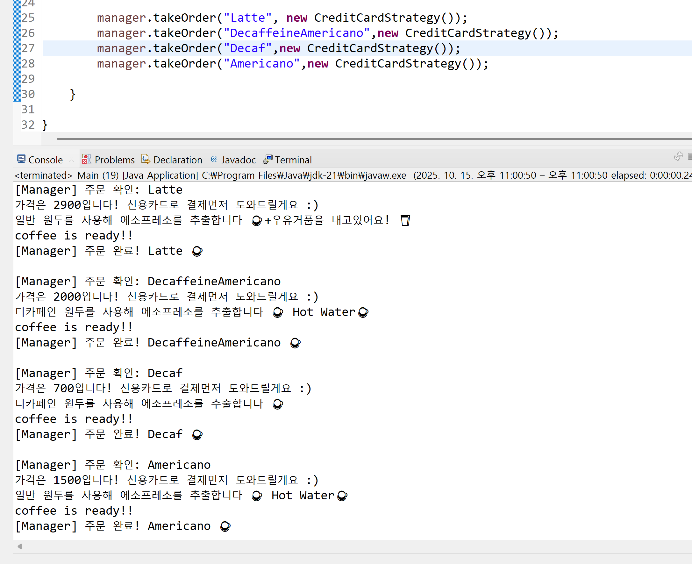Image resolution: width=692 pixels, height=564 pixels.
Task: Click the 'new' keyword on line 28
Action: click(317, 64)
